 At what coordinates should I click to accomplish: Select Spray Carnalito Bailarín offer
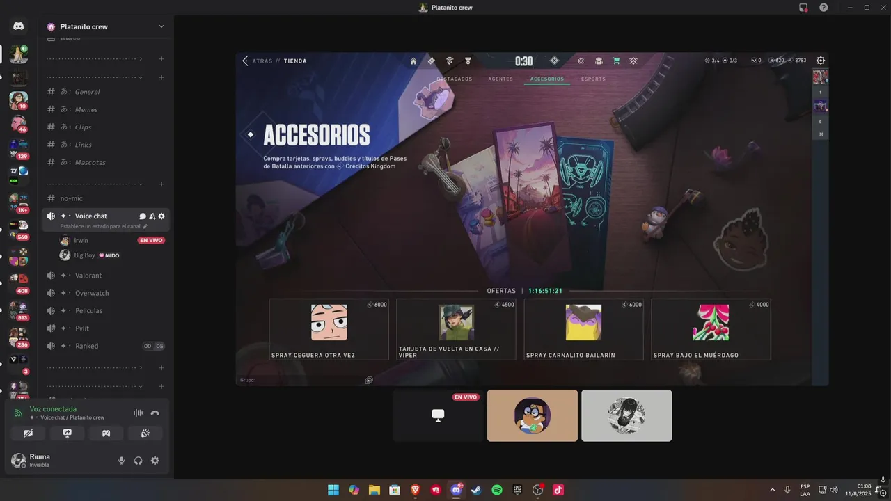[x=583, y=329]
